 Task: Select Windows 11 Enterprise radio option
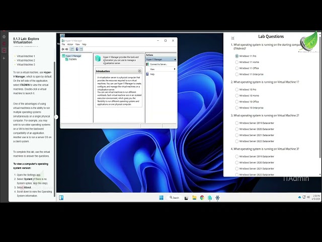point(237,74)
